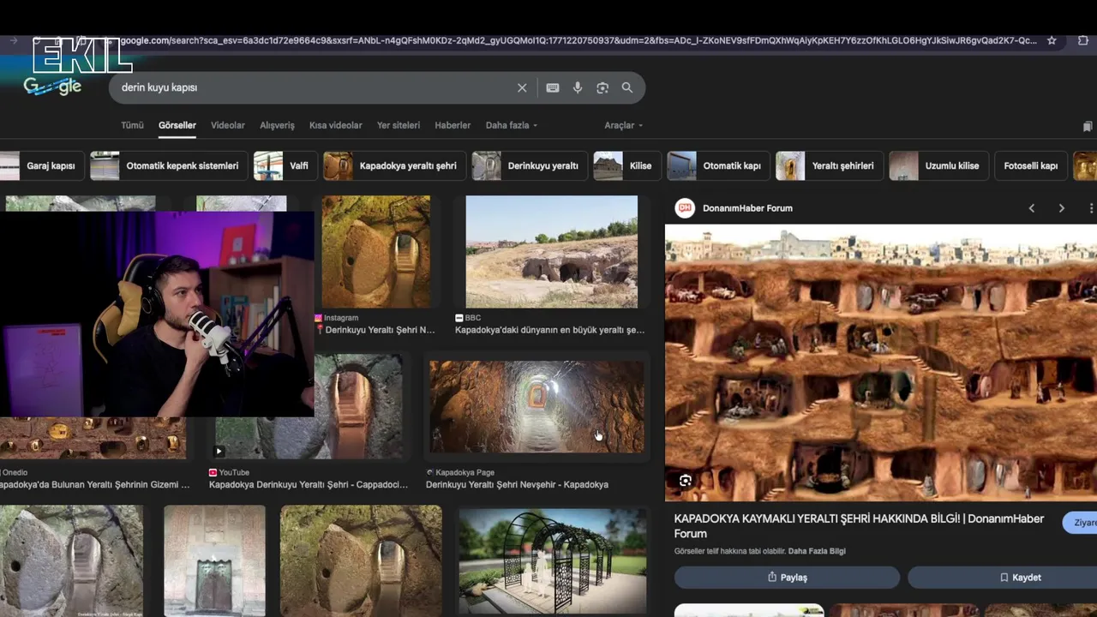The height and width of the screenshot is (617, 1097).
Task: Open saved items bookmark icon
Action: pos(1088,126)
